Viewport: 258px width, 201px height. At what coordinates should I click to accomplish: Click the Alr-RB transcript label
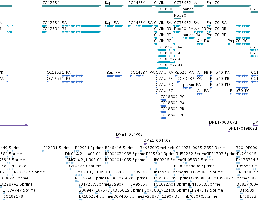coord(200,29)
